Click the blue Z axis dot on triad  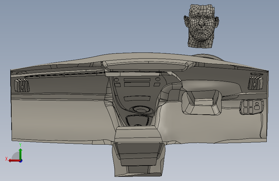click(21, 161)
